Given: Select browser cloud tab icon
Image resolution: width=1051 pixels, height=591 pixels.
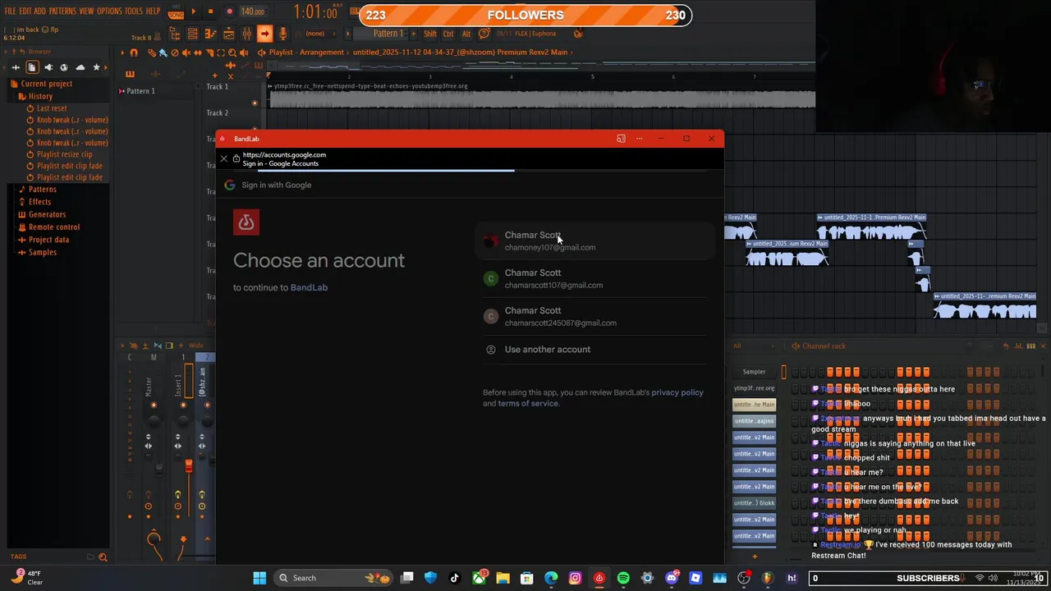Looking at the screenshot, I should point(80,67).
